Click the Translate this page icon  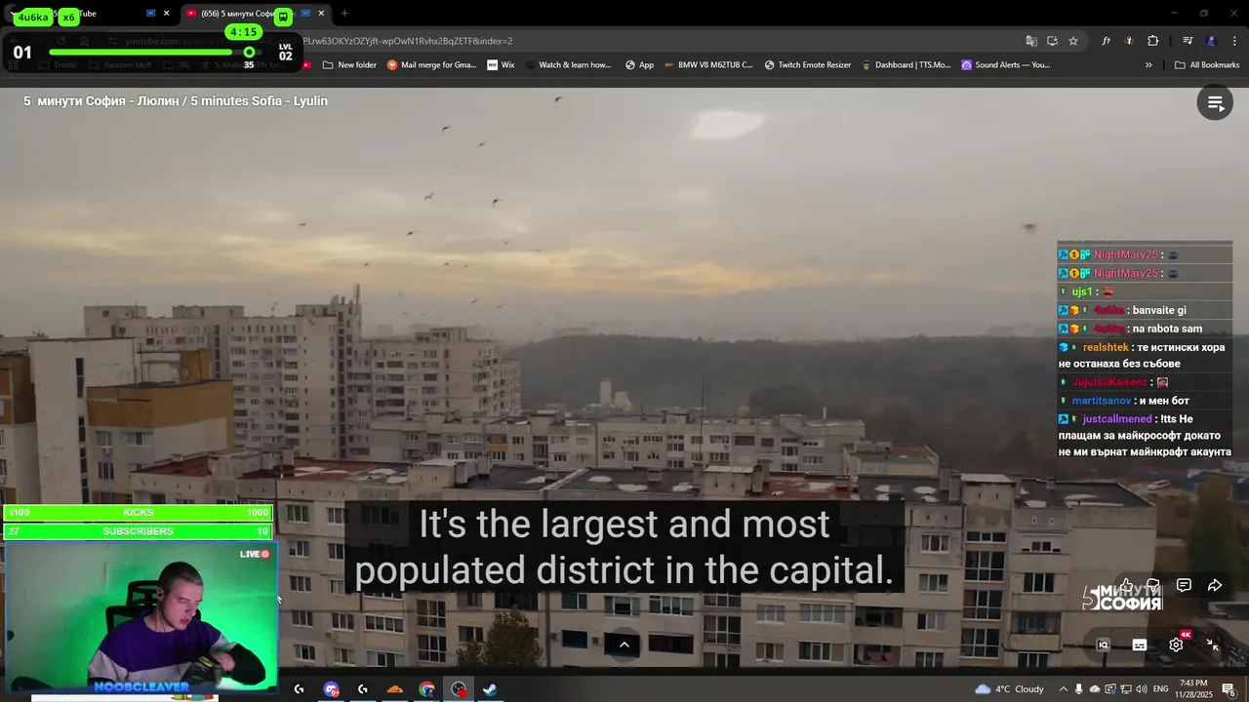pyautogui.click(x=1031, y=41)
